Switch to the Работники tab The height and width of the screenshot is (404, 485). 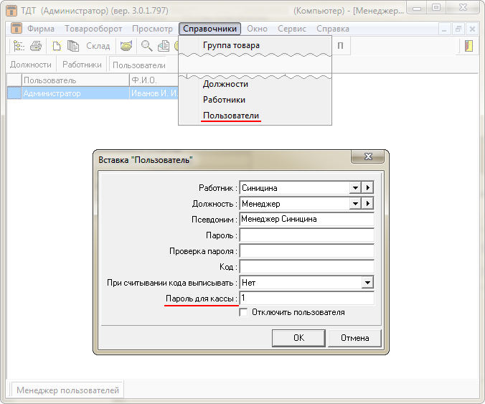(82, 65)
